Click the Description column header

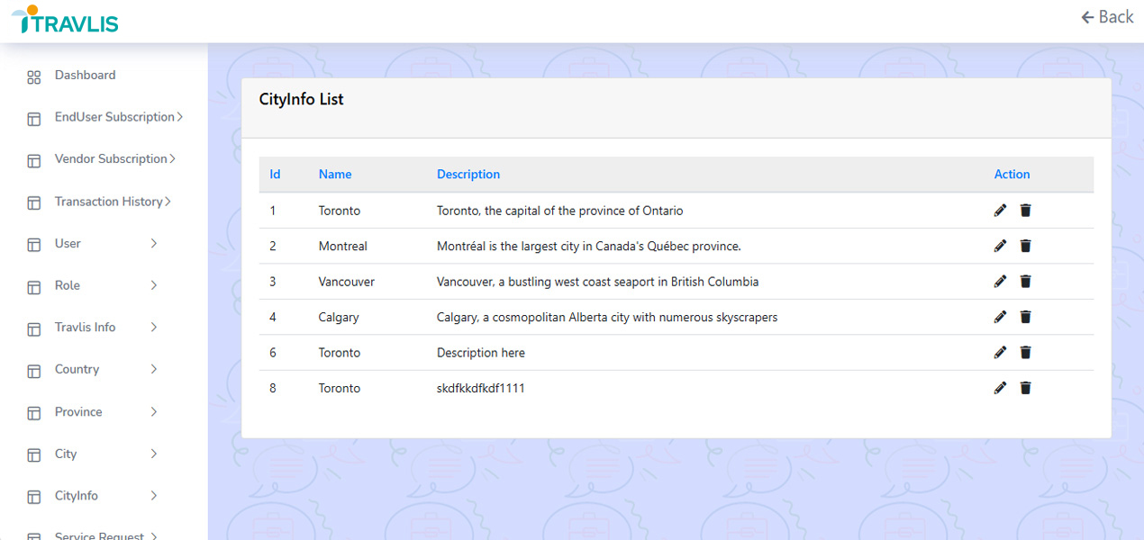468,175
